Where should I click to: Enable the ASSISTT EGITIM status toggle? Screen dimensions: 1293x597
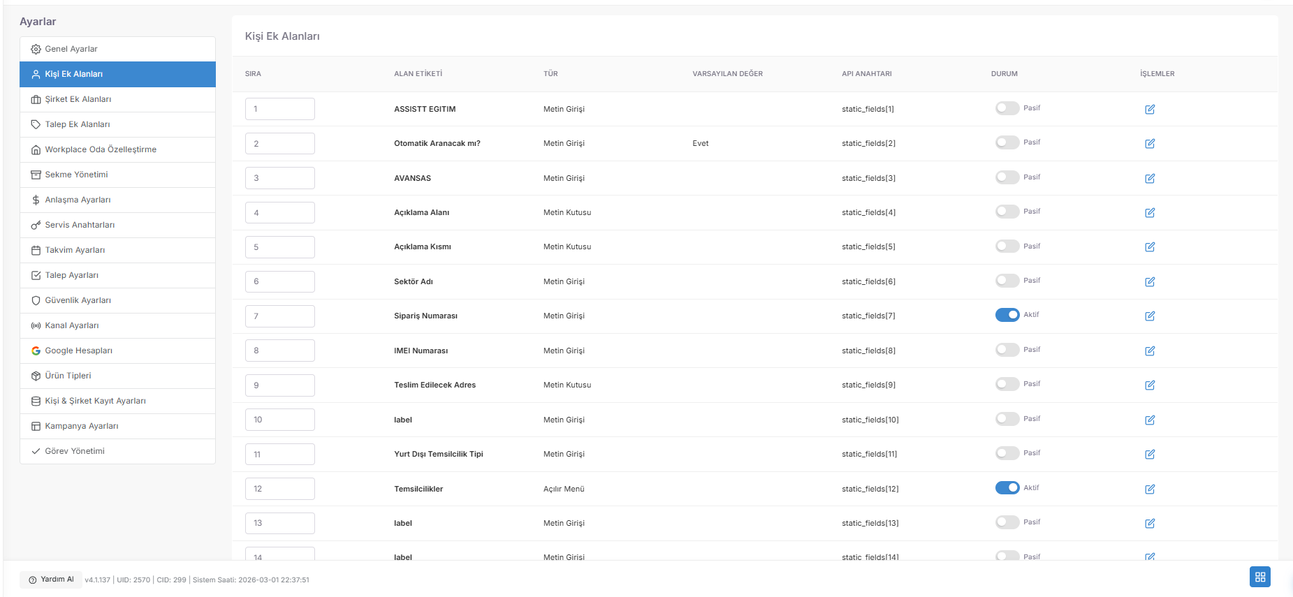1007,108
